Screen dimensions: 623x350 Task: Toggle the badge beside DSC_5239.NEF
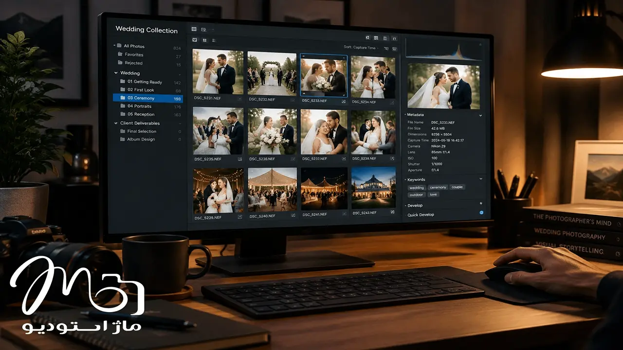click(x=240, y=217)
